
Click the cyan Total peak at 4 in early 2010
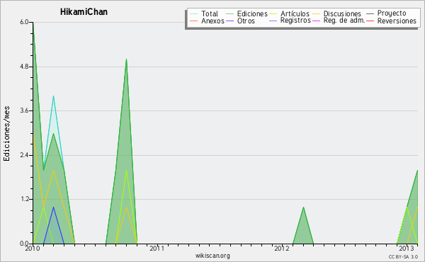point(53,96)
